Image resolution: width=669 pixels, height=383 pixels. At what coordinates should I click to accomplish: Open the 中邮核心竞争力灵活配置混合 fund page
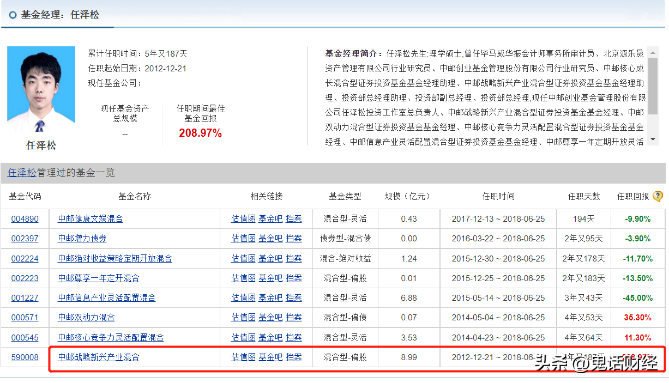pos(111,338)
